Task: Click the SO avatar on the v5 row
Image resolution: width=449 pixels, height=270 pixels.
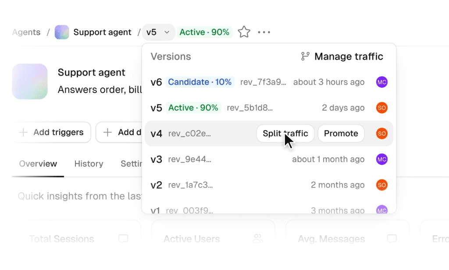Action: pyautogui.click(x=382, y=108)
